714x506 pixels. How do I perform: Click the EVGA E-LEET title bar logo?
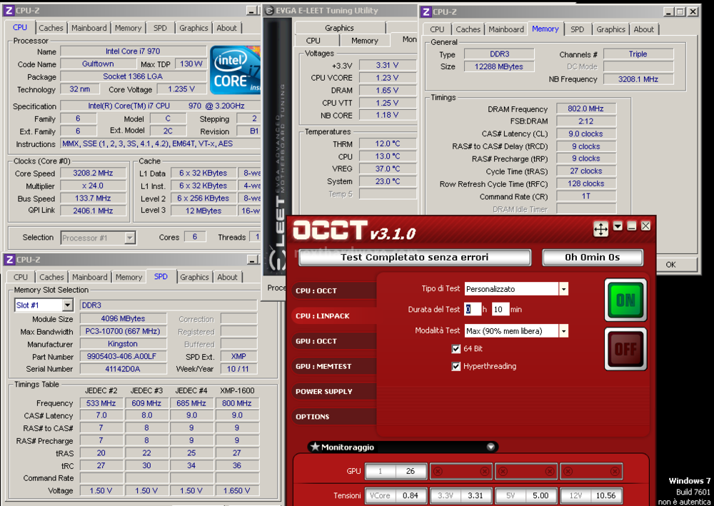pyautogui.click(x=270, y=11)
